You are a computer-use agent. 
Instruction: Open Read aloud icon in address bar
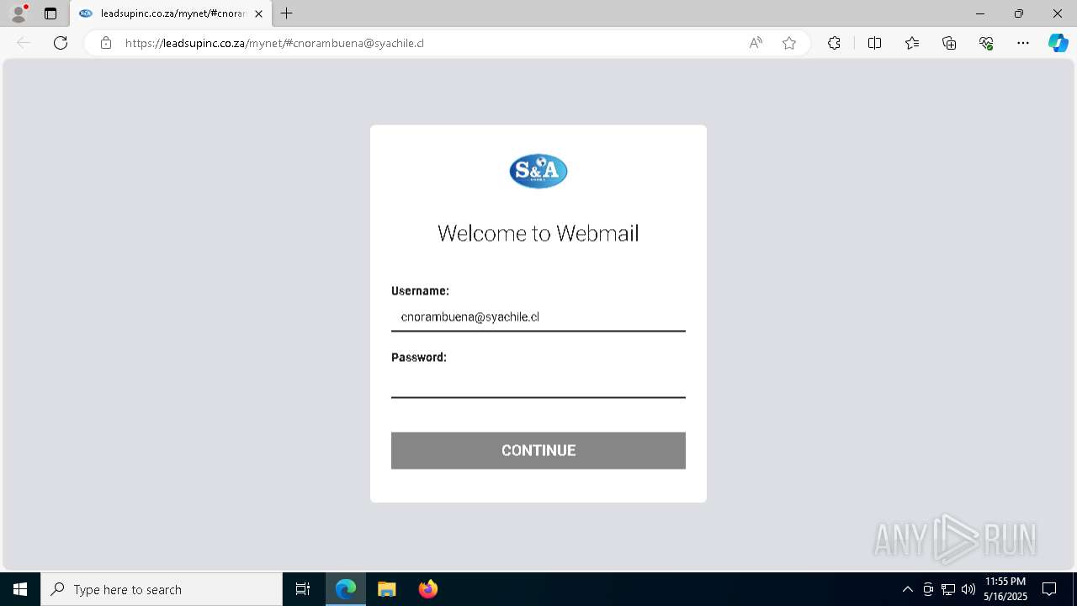point(756,43)
